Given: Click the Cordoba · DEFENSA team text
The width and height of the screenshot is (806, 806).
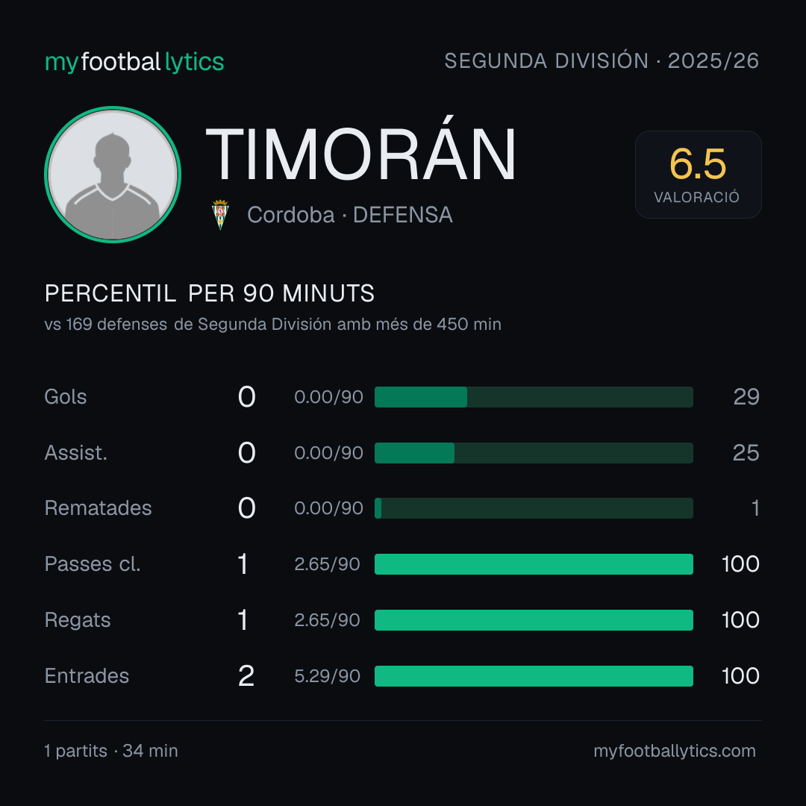Looking at the screenshot, I should point(349,215).
